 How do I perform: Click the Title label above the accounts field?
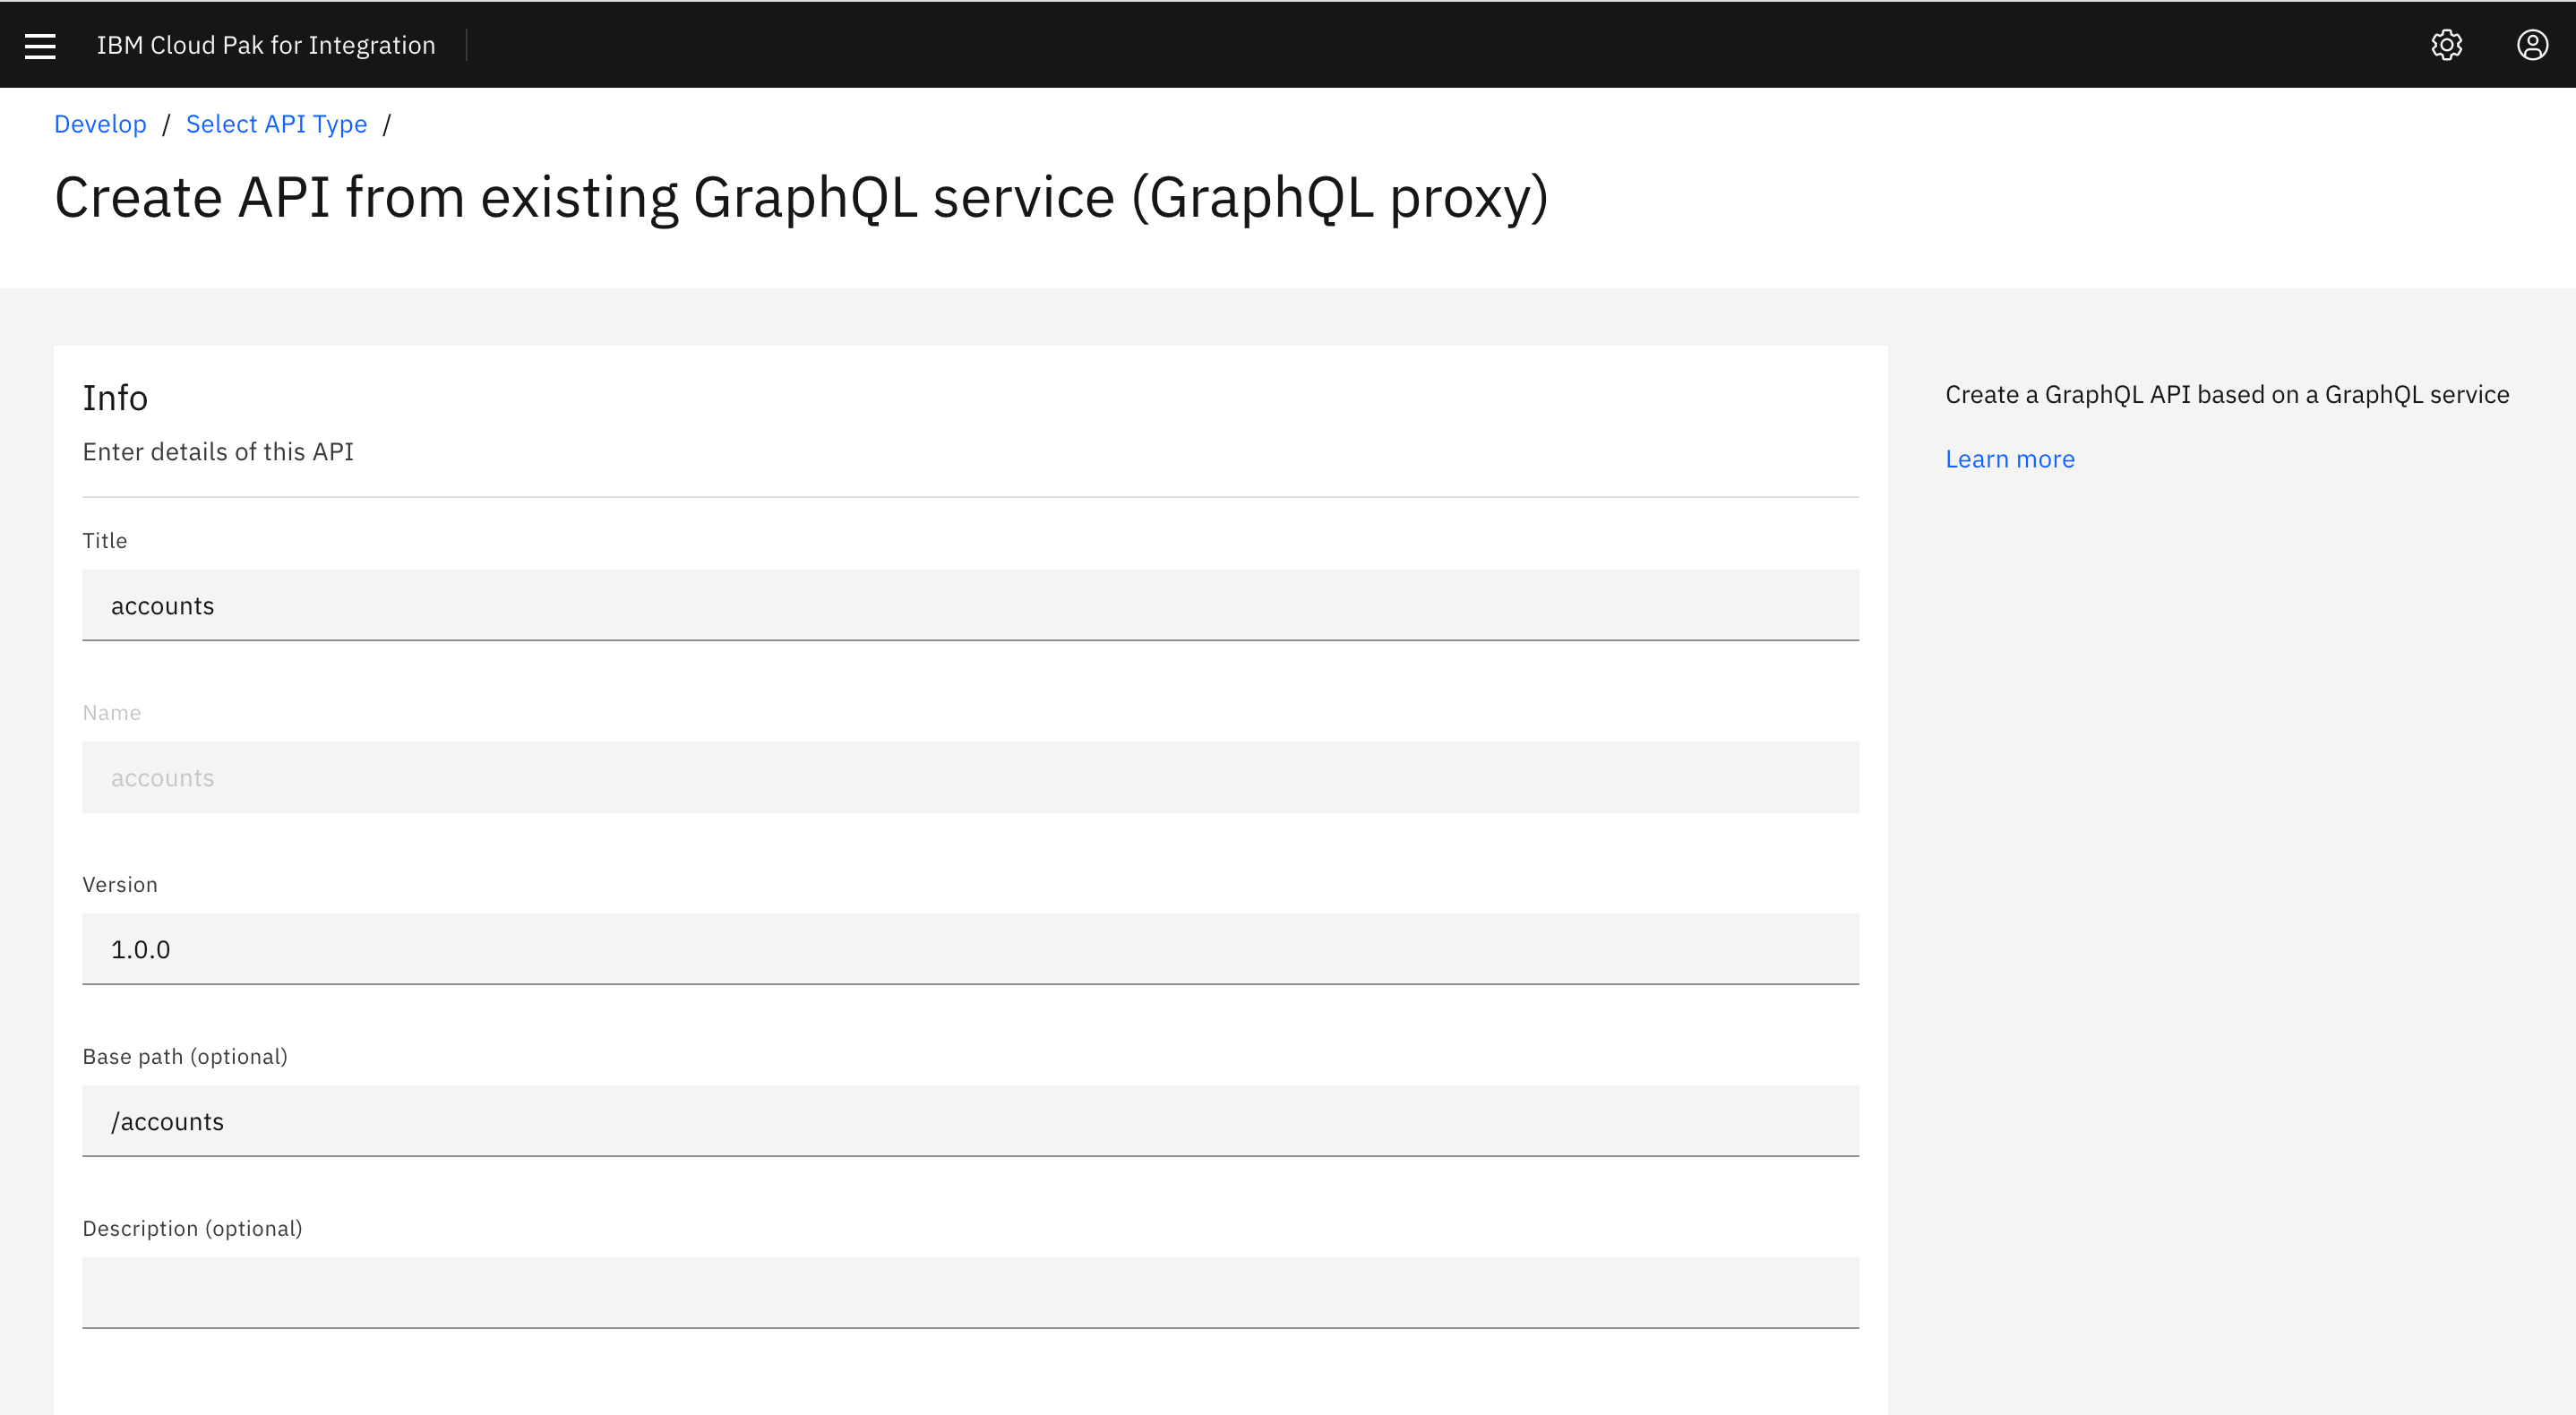[104, 540]
